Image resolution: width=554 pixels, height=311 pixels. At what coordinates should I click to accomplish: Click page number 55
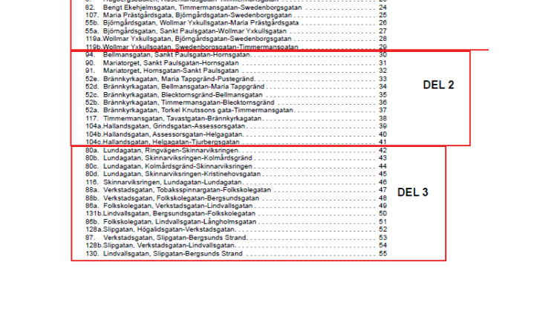382,253
